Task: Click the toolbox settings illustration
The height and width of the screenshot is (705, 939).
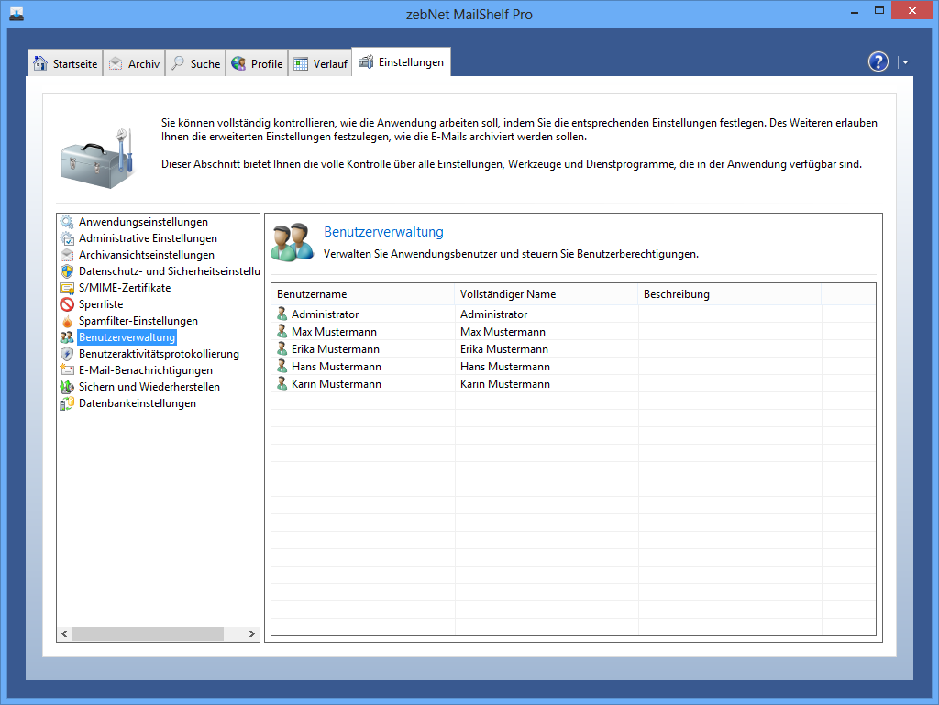Action: (97, 159)
